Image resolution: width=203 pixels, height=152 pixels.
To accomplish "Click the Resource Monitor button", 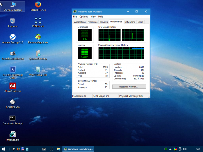I will click(x=129, y=87).
